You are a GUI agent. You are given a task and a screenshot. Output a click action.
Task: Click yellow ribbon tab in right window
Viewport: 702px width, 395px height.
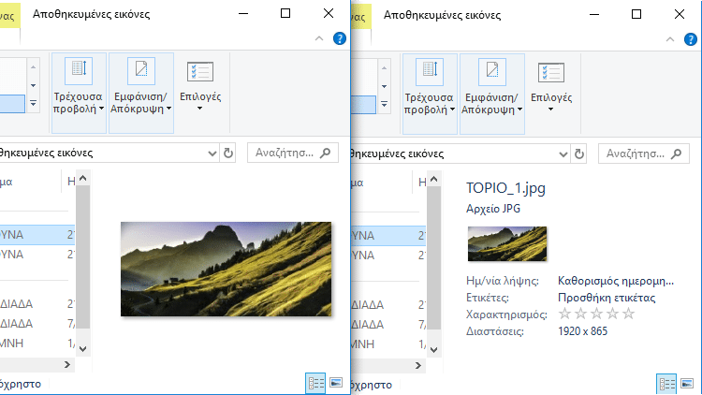point(361,17)
